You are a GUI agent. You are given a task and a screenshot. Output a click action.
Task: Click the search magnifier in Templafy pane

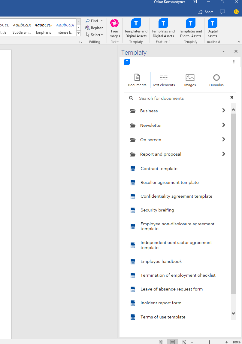(x=131, y=98)
